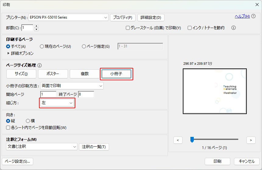Screen dimensions: 262x170
Task: Select the 縦 orientation radio button
Action: click(x=8, y=121)
